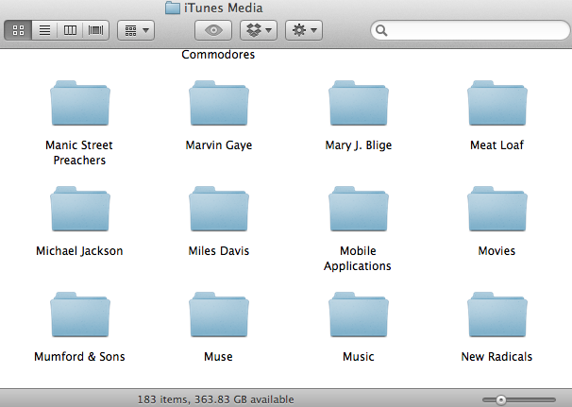Click the Movies label
Viewport: 572px width, 407px height.
pos(496,251)
